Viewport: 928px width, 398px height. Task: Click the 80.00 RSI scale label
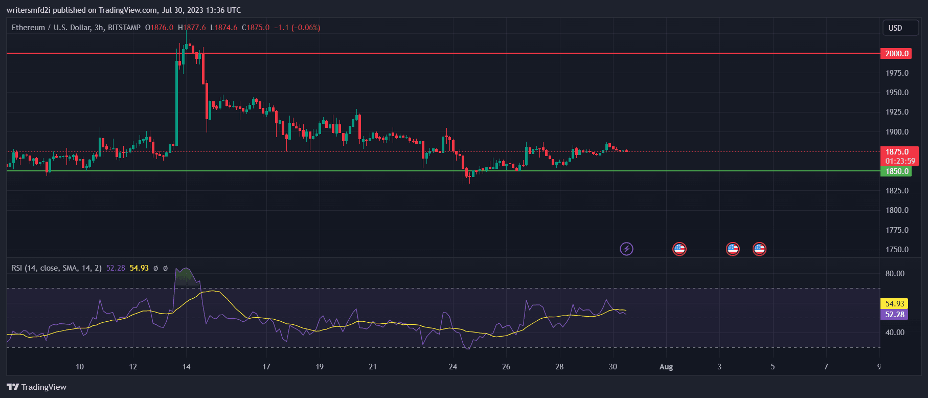[895, 274]
